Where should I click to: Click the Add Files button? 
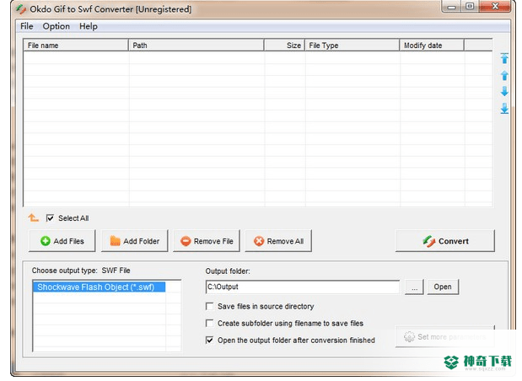(x=62, y=241)
